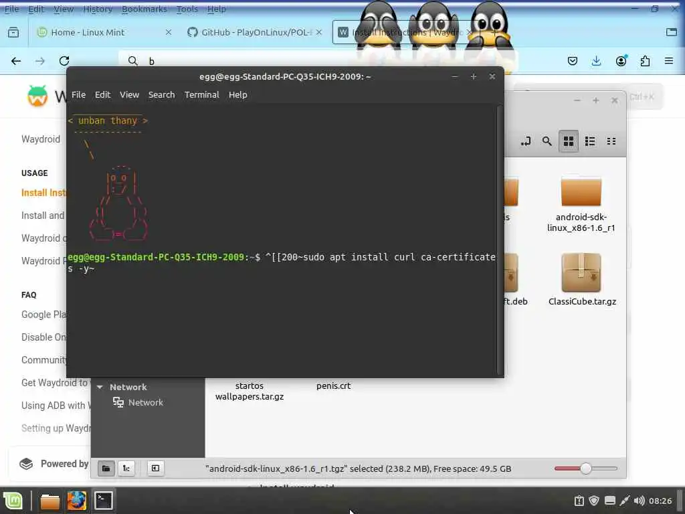Image resolution: width=685 pixels, height=514 pixels.
Task: Open the volume tray icon
Action: [639, 501]
